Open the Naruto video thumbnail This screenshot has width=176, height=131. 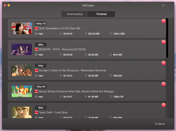[x=22, y=91]
